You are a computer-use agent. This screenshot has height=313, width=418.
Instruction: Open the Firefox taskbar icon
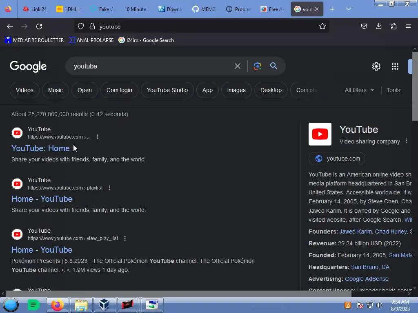click(x=57, y=305)
